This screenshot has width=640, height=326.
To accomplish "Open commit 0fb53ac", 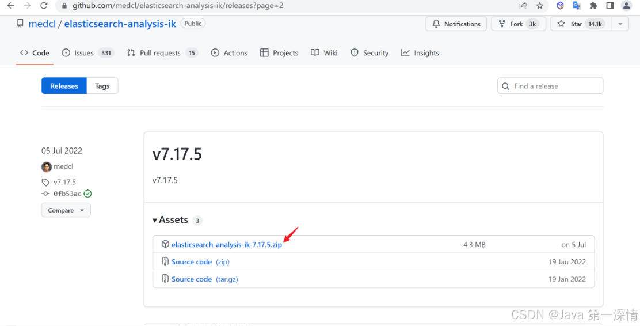I will [x=67, y=194].
